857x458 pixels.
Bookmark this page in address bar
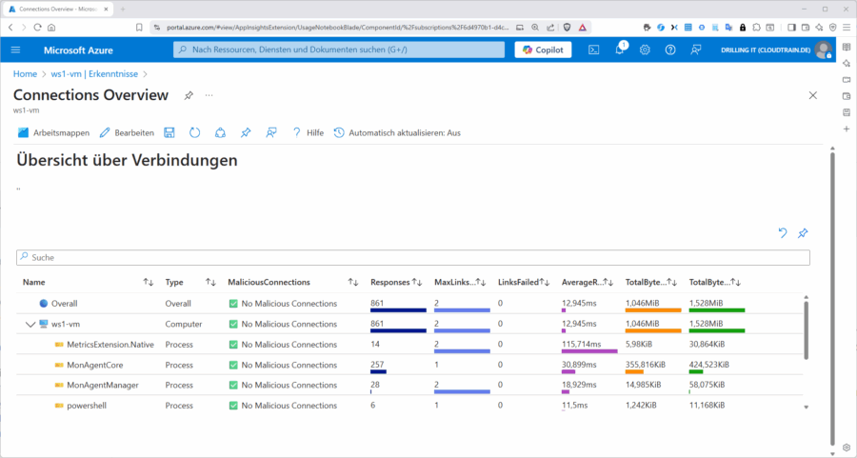point(139,28)
